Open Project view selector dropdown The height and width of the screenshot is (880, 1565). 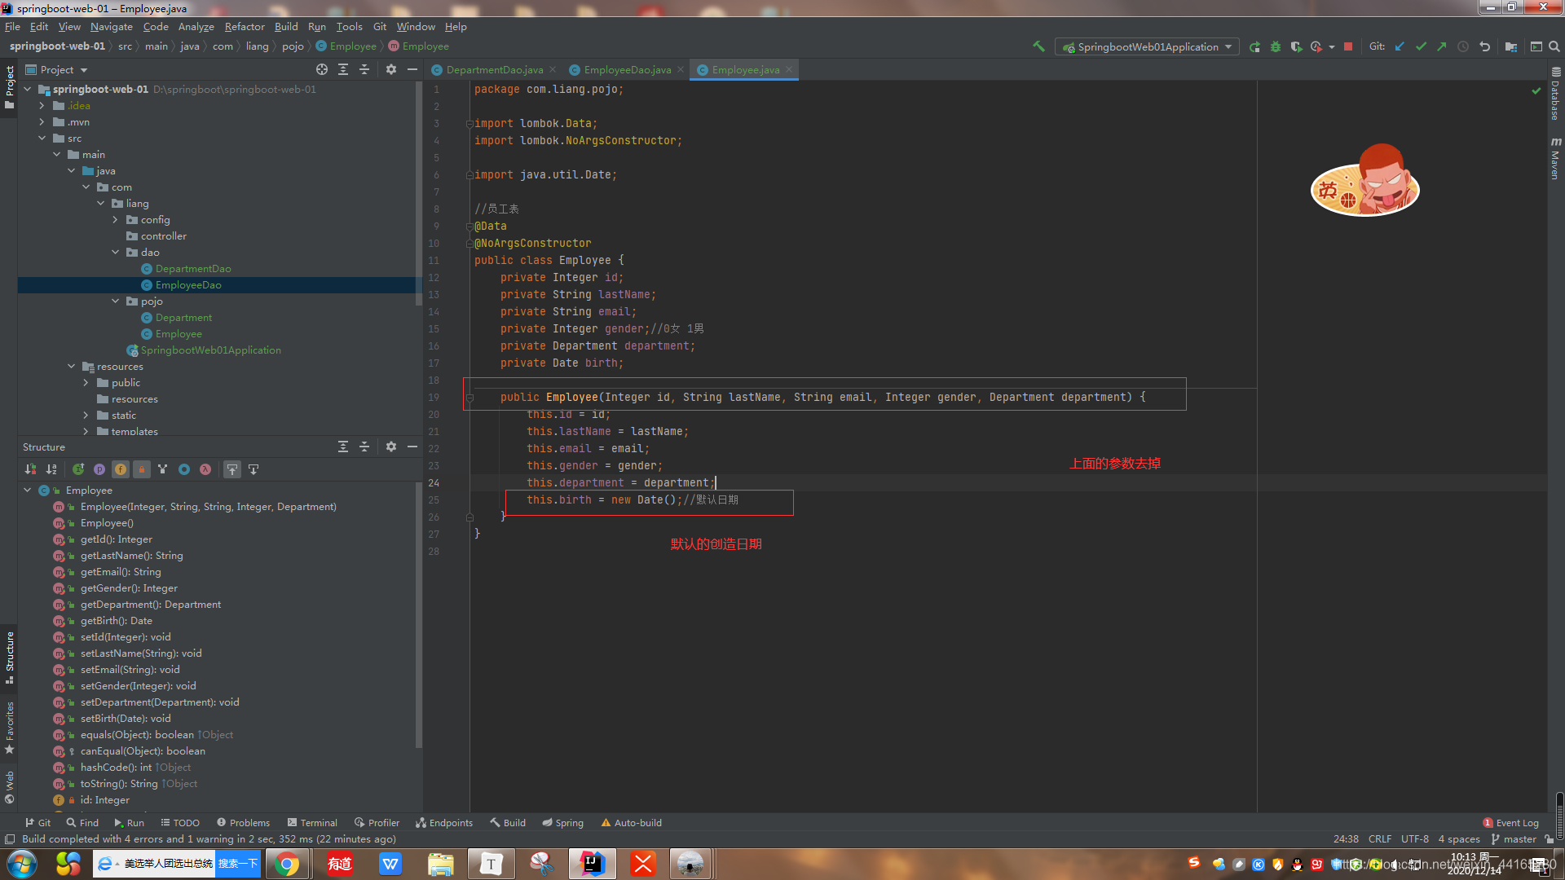pos(56,69)
